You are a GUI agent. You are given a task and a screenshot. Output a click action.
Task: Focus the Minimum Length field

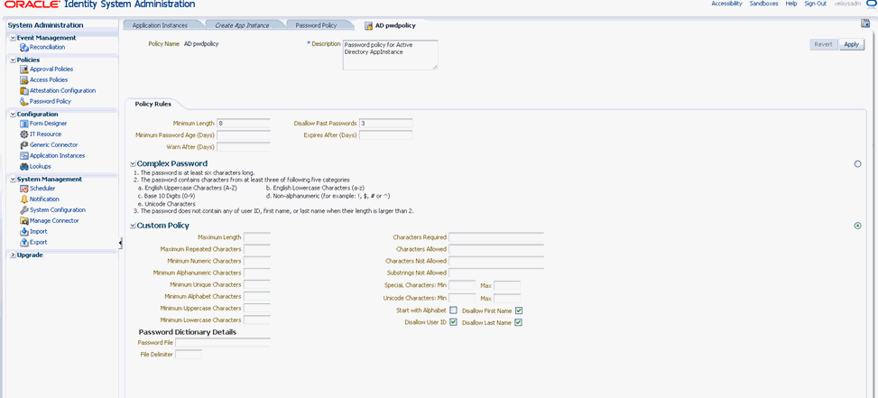tap(244, 123)
